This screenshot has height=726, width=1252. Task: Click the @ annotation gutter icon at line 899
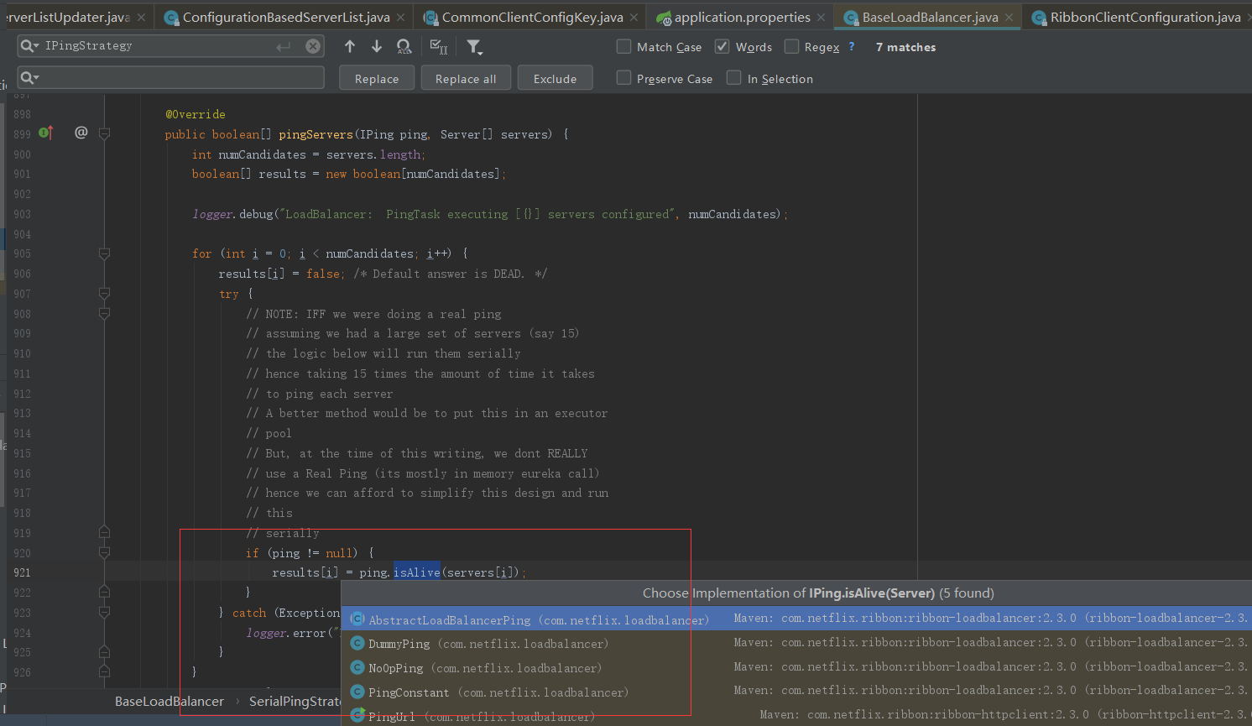(81, 133)
